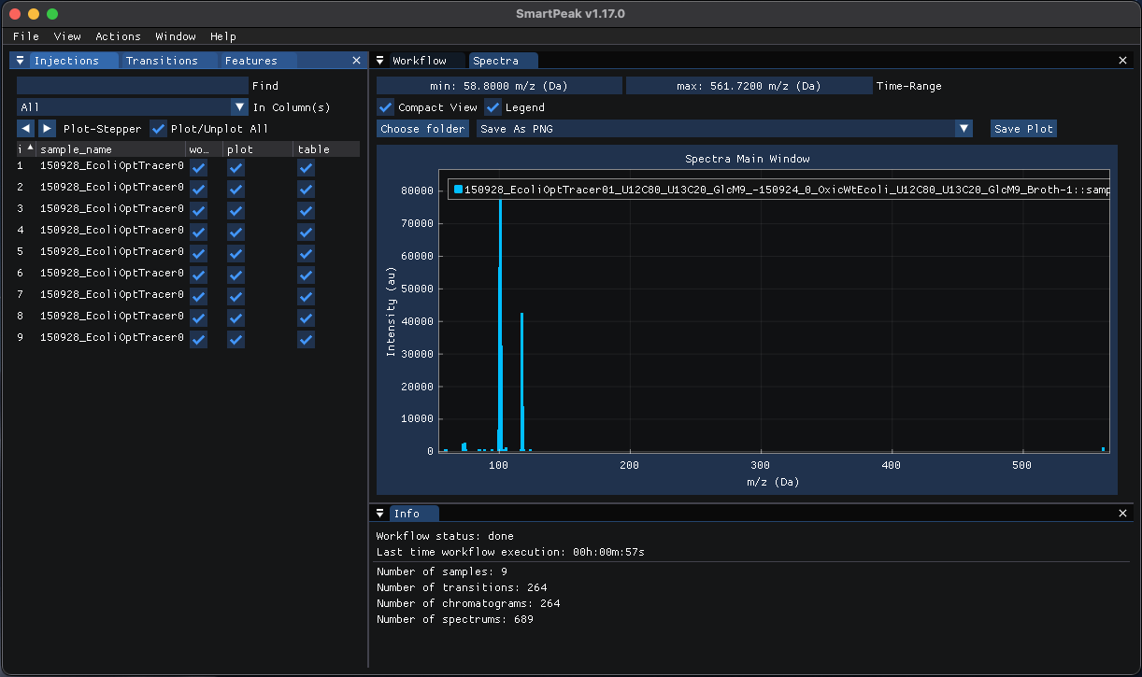Toggle plot checkbox for row 8
The height and width of the screenshot is (677, 1142).
(236, 317)
